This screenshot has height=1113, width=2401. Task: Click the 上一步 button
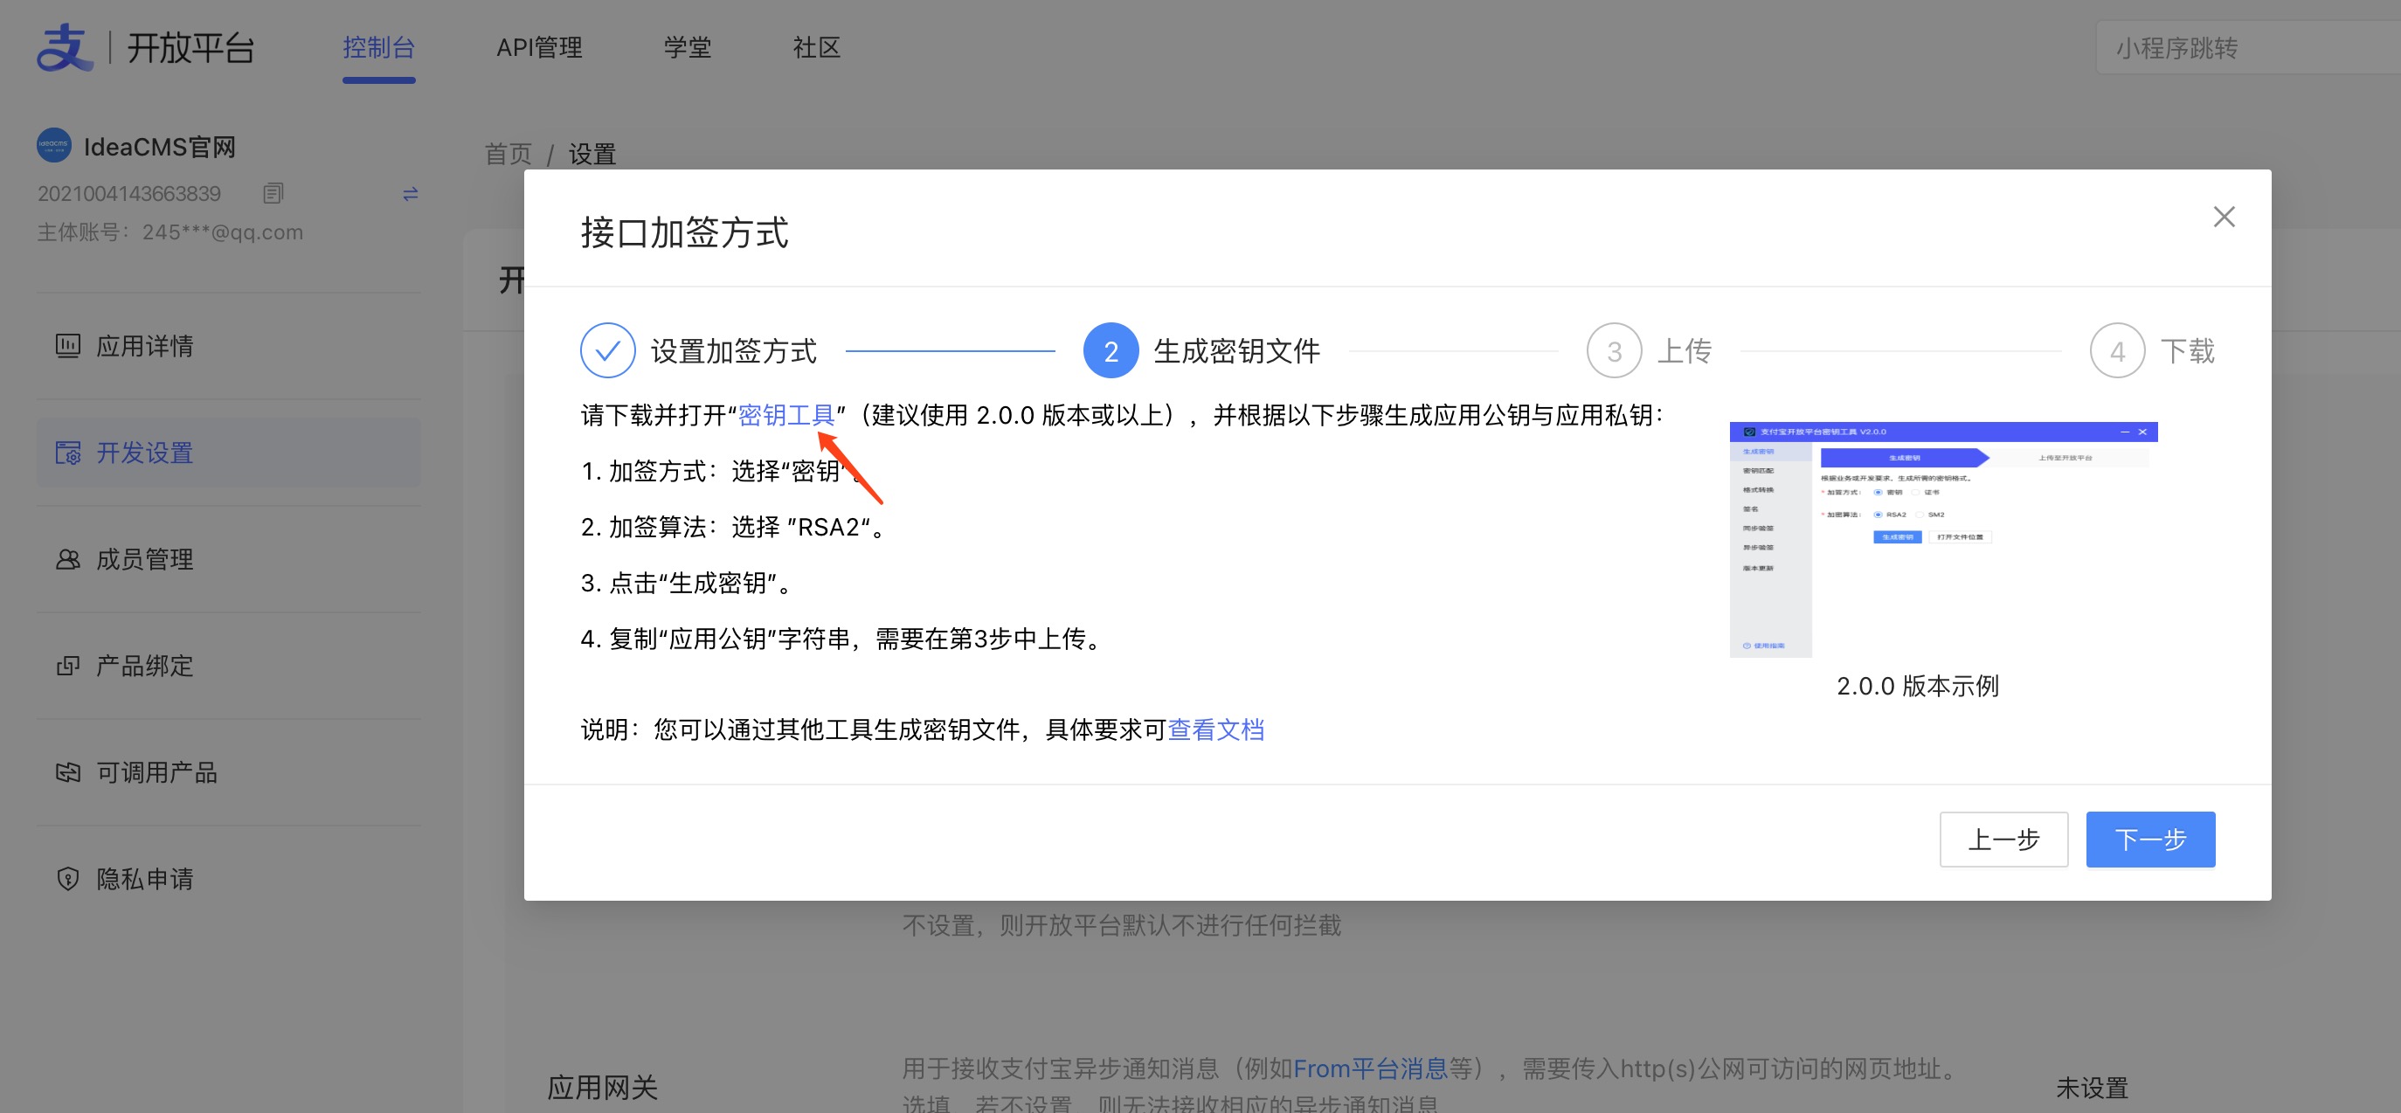click(x=2003, y=839)
